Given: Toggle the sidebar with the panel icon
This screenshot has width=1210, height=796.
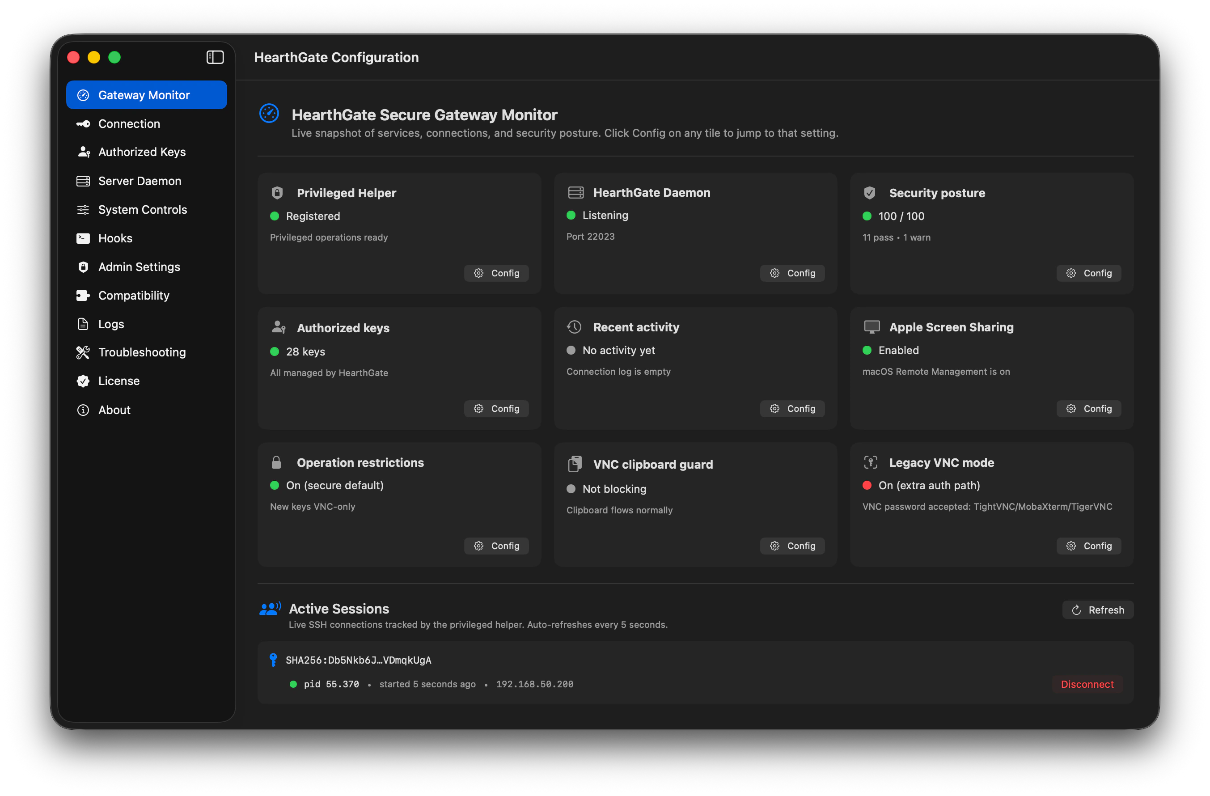Looking at the screenshot, I should pyautogui.click(x=215, y=57).
